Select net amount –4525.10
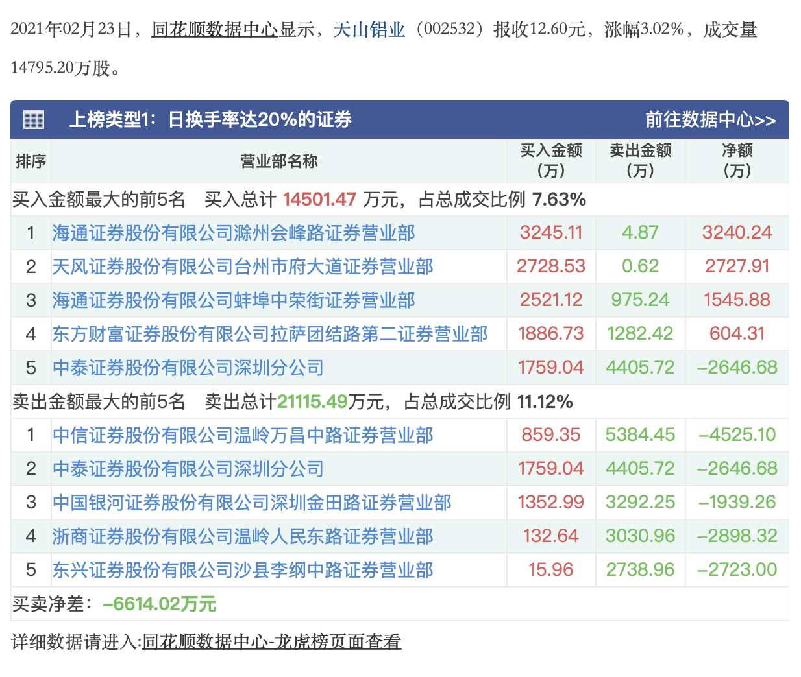This screenshot has height=677, width=801. coord(737,435)
